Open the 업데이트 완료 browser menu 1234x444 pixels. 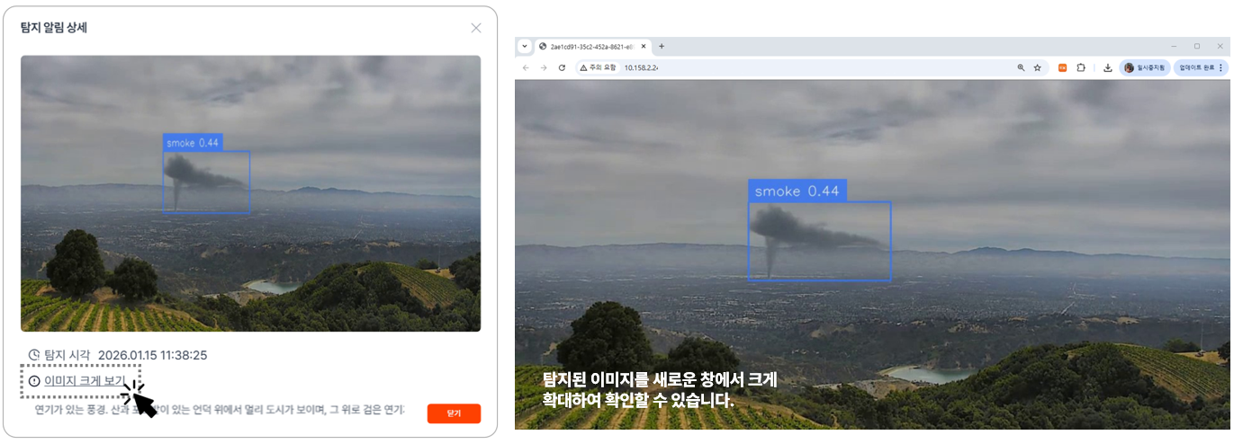point(1201,67)
